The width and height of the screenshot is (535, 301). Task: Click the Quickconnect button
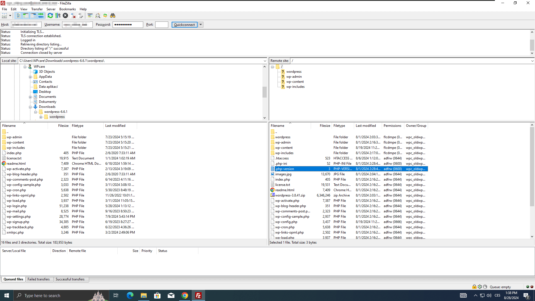pos(184,25)
